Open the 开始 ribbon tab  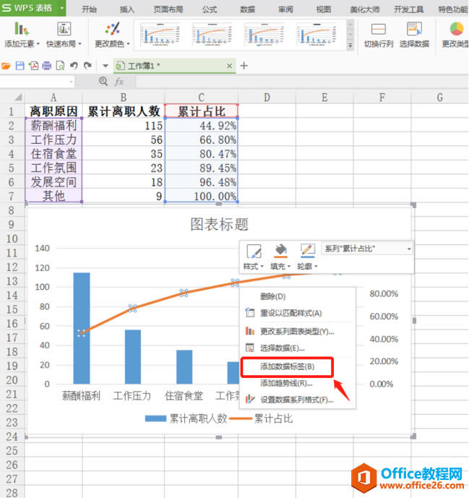[89, 9]
